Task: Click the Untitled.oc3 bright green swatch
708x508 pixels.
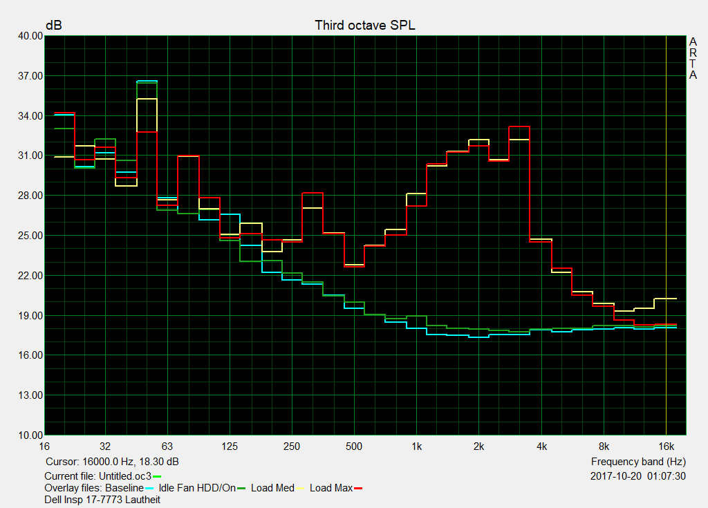Action: point(157,476)
